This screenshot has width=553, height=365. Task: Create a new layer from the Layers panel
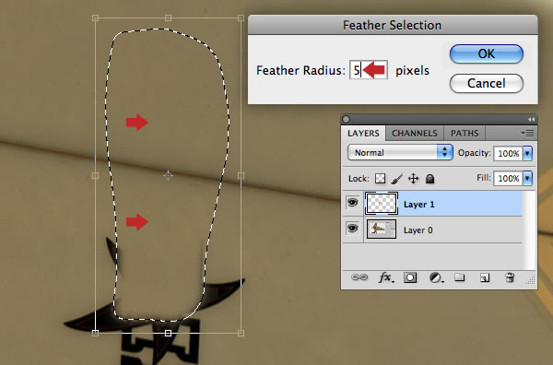point(485,277)
